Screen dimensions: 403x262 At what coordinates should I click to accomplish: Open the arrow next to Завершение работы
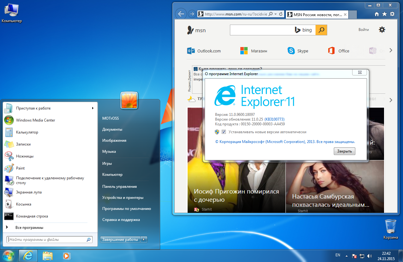pyautogui.click(x=144, y=240)
